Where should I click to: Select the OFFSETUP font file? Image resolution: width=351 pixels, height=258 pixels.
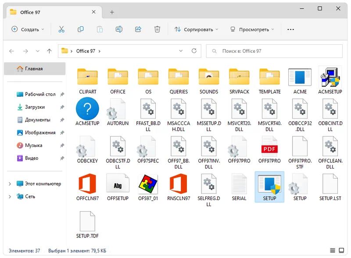[118, 187]
